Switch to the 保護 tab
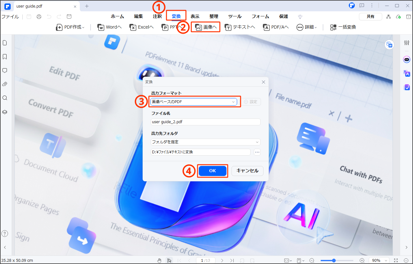 (x=284, y=17)
